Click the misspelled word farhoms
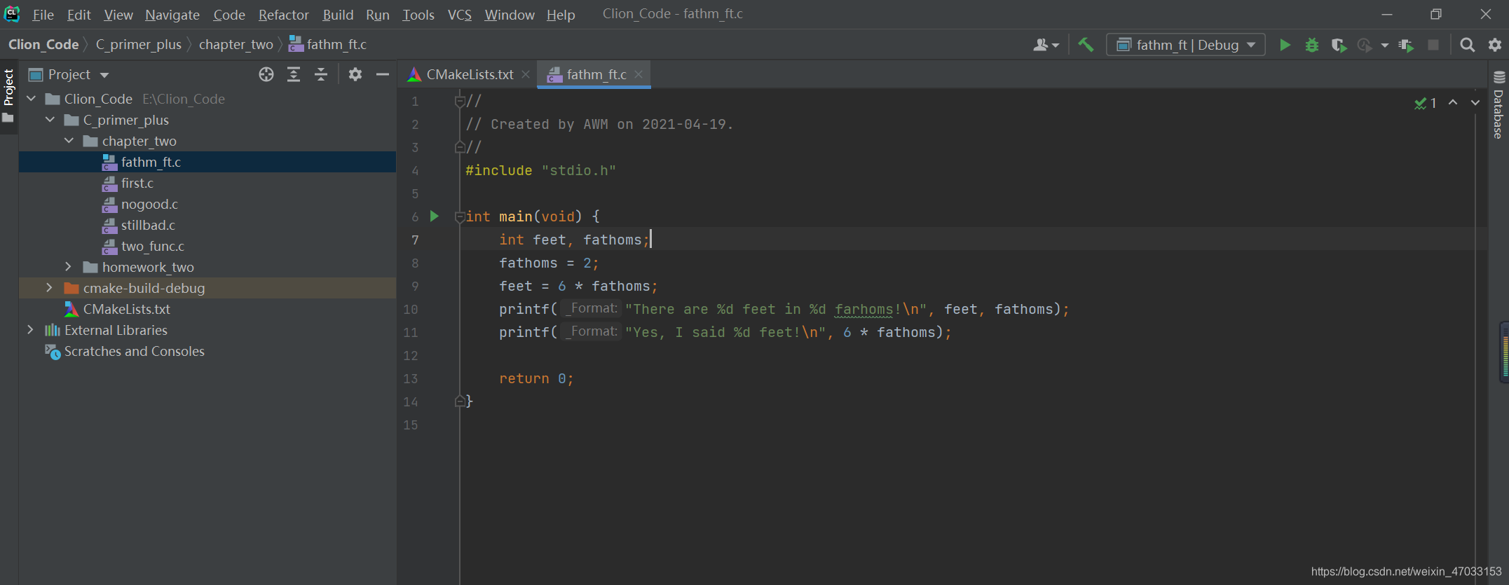The image size is (1509, 585). coord(863,309)
